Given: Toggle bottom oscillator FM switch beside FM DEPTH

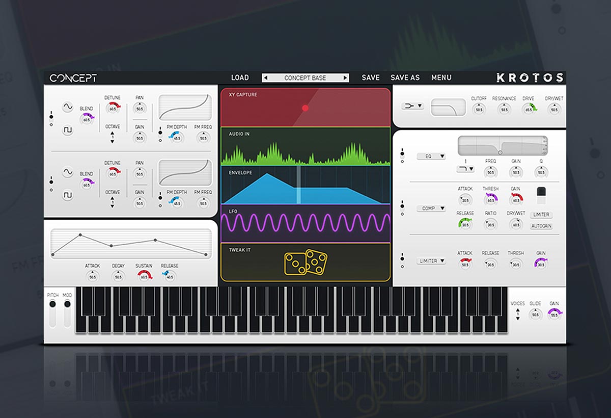Looking at the screenshot, I should [x=160, y=200].
